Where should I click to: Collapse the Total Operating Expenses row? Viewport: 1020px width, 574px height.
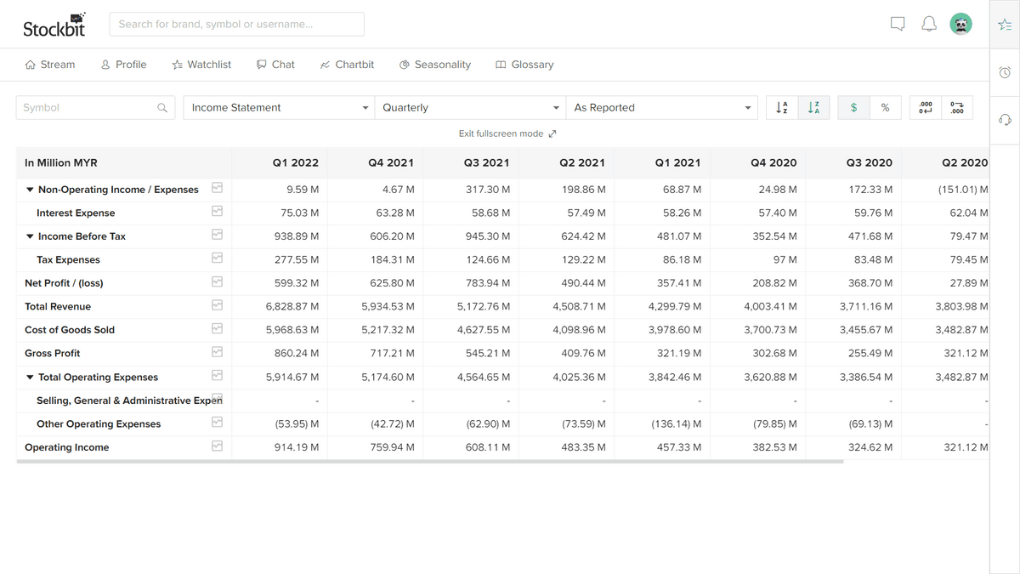[x=31, y=378]
